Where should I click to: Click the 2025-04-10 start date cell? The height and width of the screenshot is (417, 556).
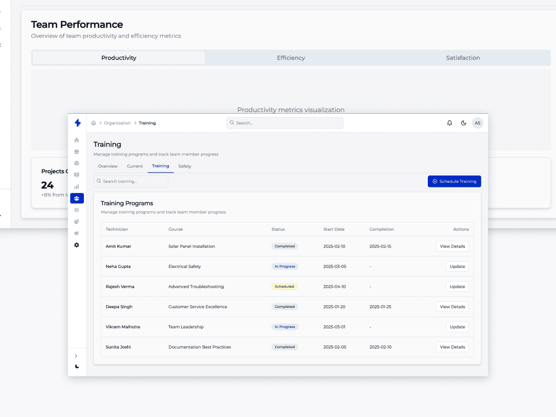click(x=335, y=287)
